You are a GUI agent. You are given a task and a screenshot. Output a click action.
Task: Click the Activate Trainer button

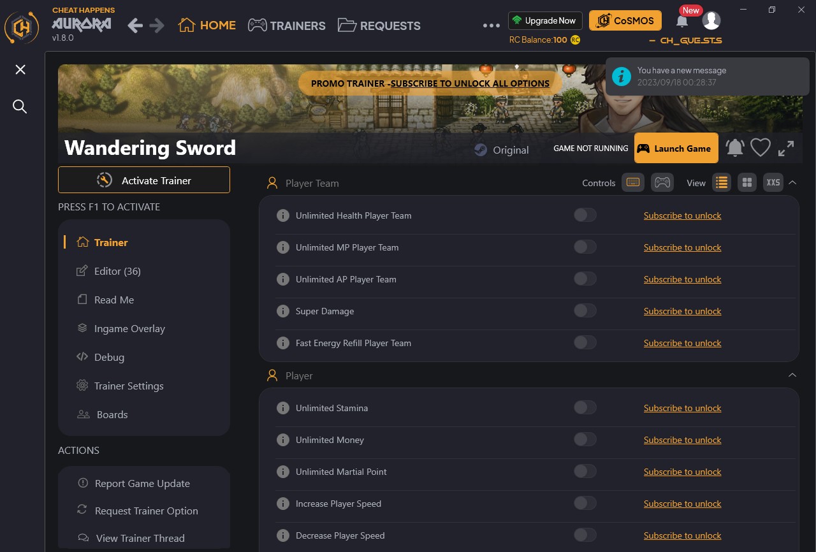[x=144, y=180]
